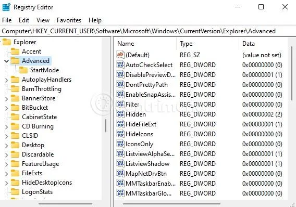Expand the BannerStore key

[6, 99]
